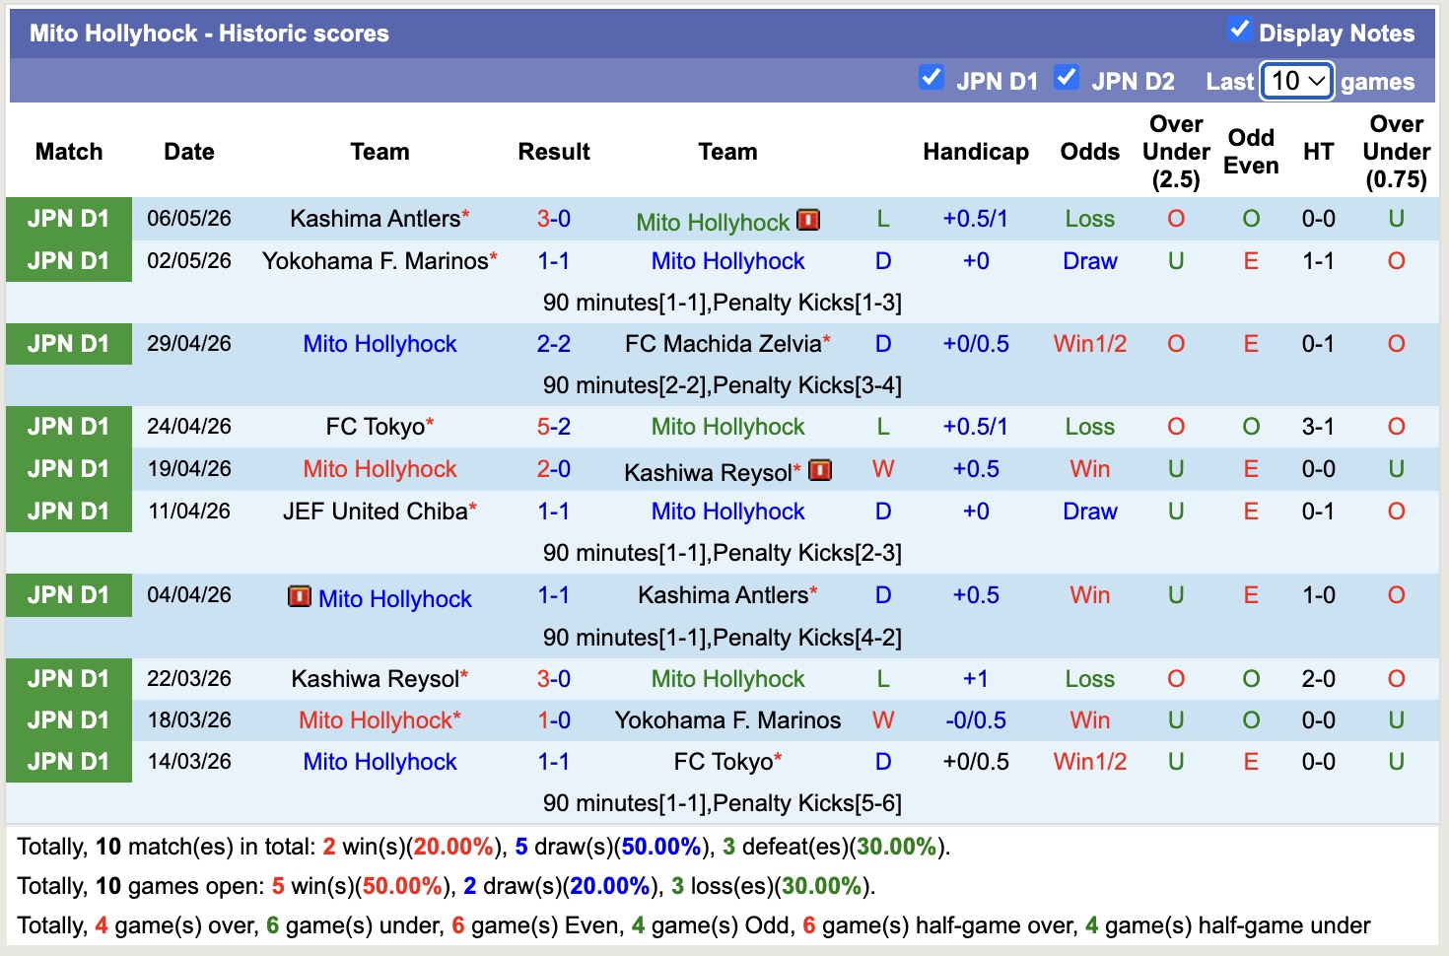
Task: Open Mito Hollyhock link in the 29/04/26 match
Action: (380, 344)
